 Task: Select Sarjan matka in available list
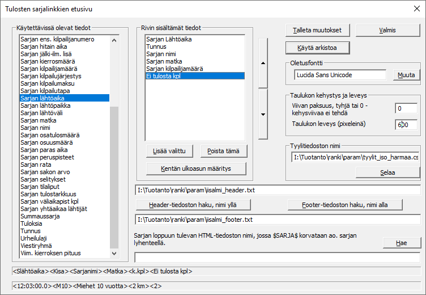click(37, 120)
